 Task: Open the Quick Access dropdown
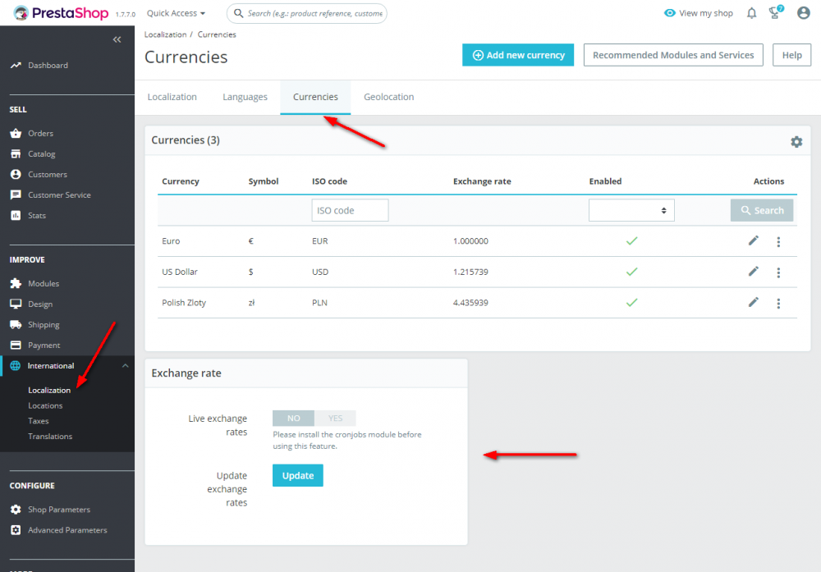pos(176,13)
